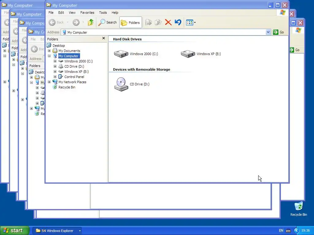The width and height of the screenshot is (314, 235).
Task: Select CD Drive (D:) in folder tree
Action: [x=74, y=66]
